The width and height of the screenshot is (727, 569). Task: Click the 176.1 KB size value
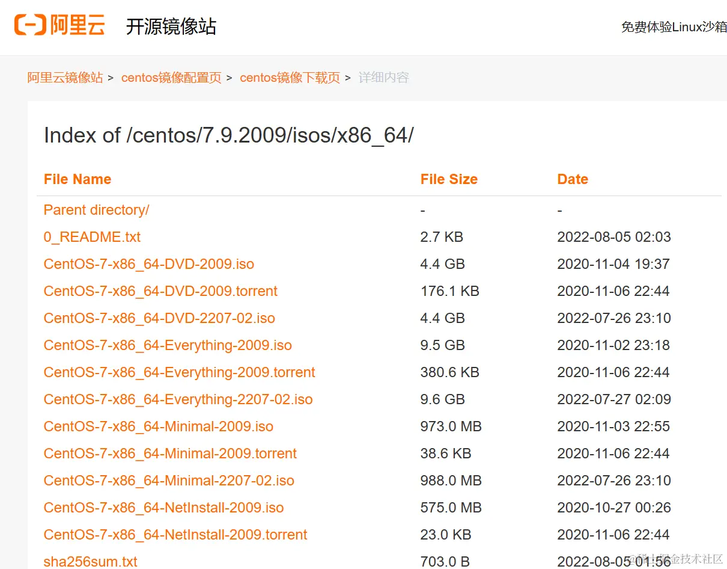tap(450, 291)
